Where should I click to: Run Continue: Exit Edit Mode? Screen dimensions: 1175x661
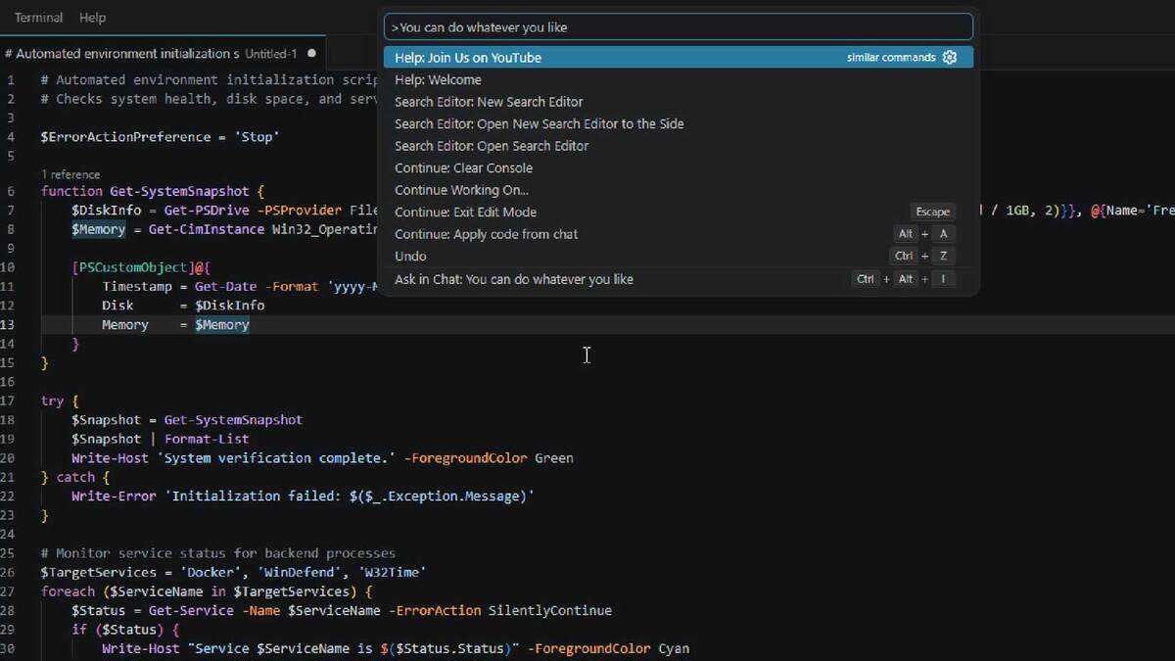pyautogui.click(x=679, y=212)
